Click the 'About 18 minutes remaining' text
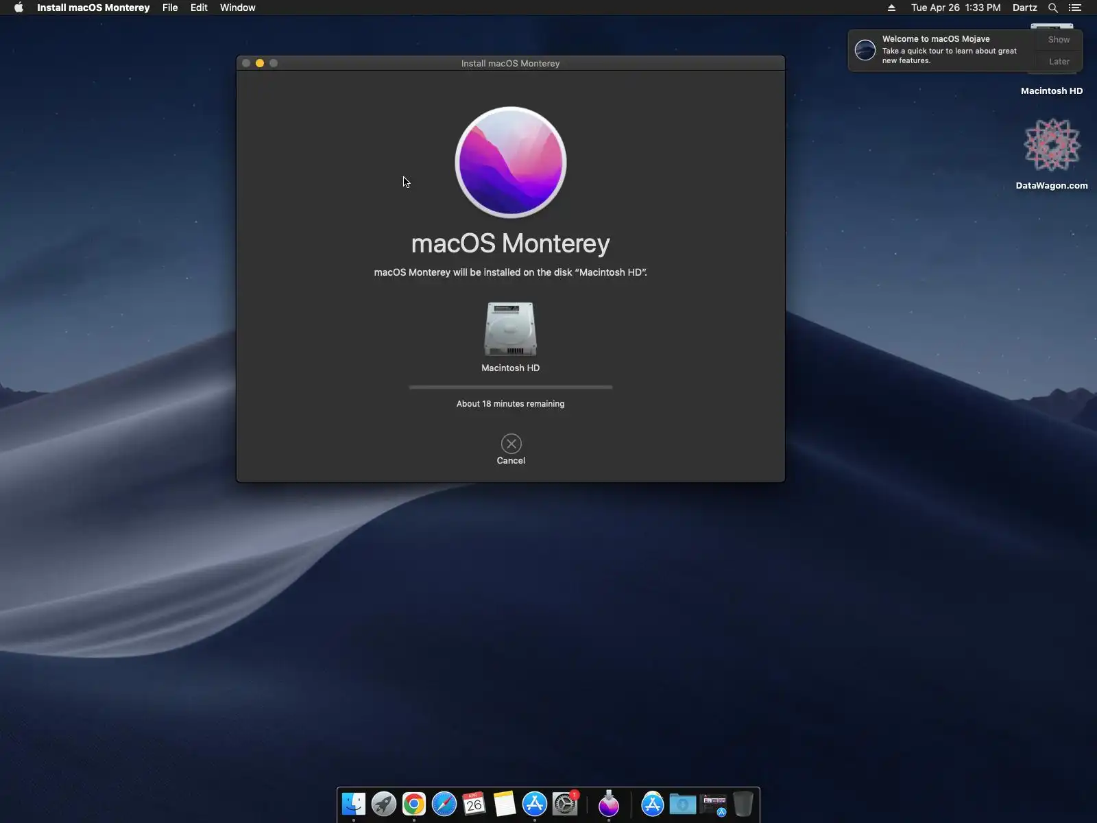Viewport: 1097px width, 823px height. [x=511, y=404]
